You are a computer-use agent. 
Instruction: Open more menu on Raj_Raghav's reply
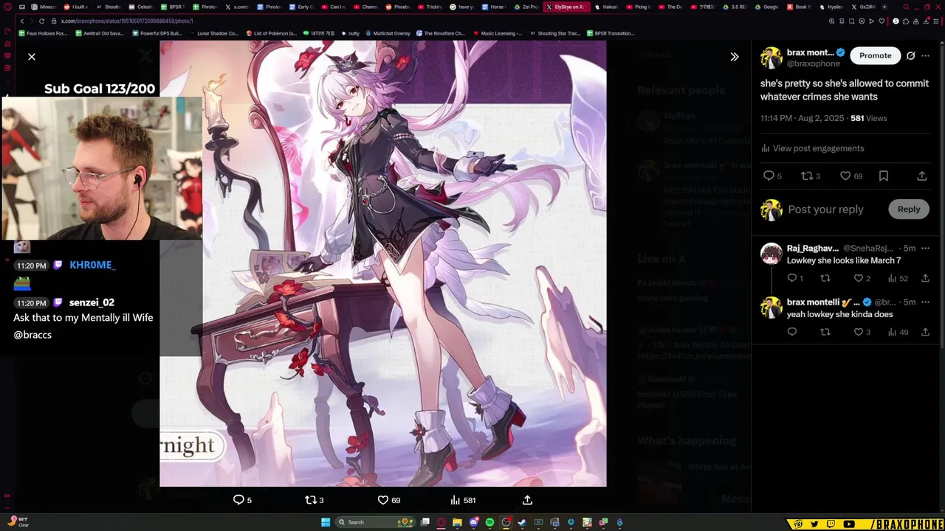pyautogui.click(x=926, y=249)
